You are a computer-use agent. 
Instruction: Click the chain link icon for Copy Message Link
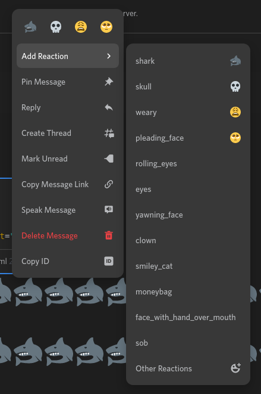click(x=109, y=184)
